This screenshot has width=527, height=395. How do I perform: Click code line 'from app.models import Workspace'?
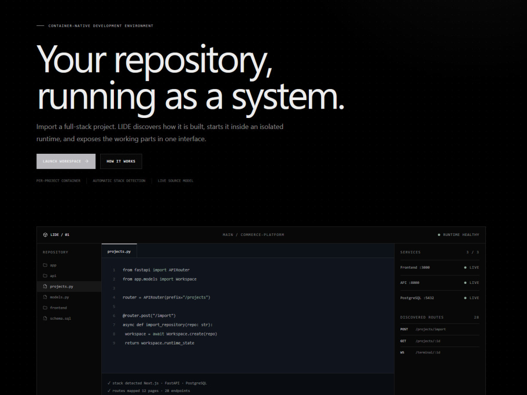(160, 279)
